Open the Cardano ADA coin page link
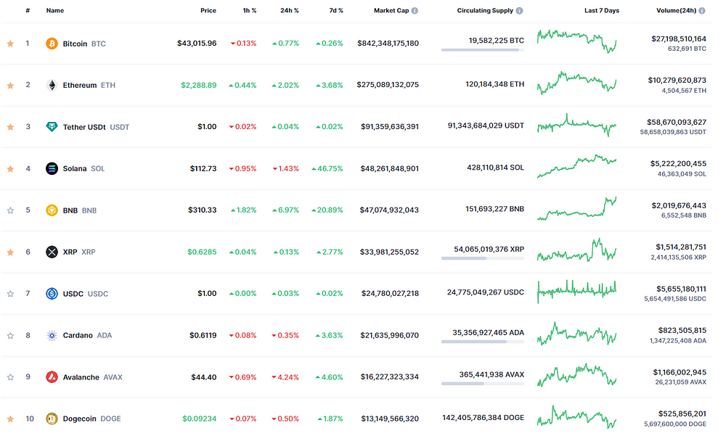The width and height of the screenshot is (726, 436). 88,336
